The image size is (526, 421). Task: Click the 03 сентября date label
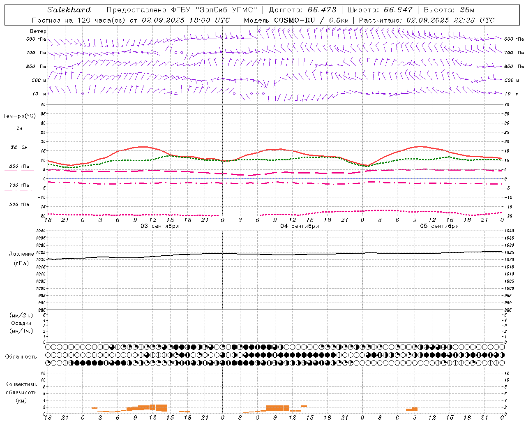[x=160, y=226]
